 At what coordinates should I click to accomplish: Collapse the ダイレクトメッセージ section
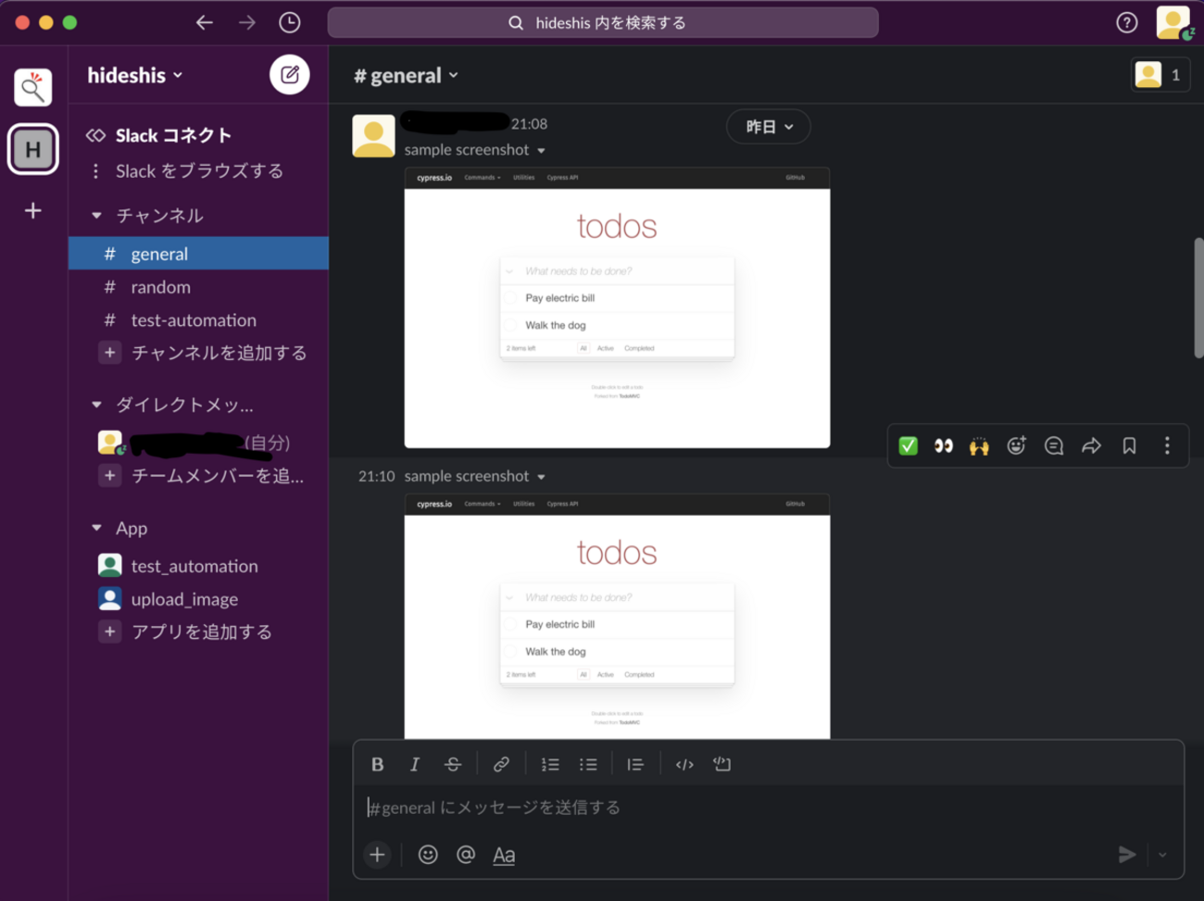pyautogui.click(x=96, y=405)
